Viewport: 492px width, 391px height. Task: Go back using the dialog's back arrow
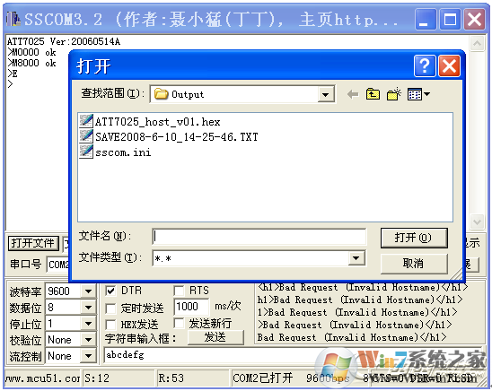[x=353, y=94]
